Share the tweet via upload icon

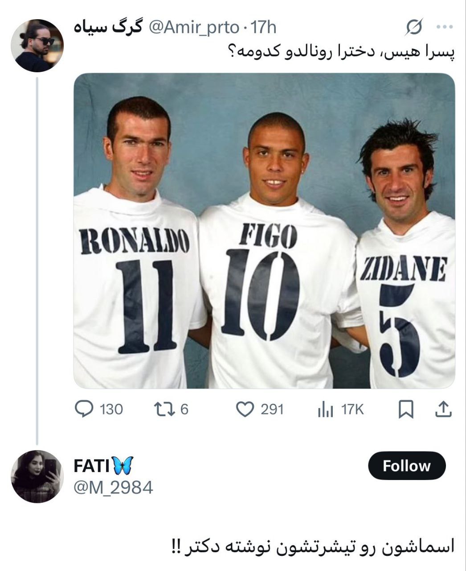(443, 409)
